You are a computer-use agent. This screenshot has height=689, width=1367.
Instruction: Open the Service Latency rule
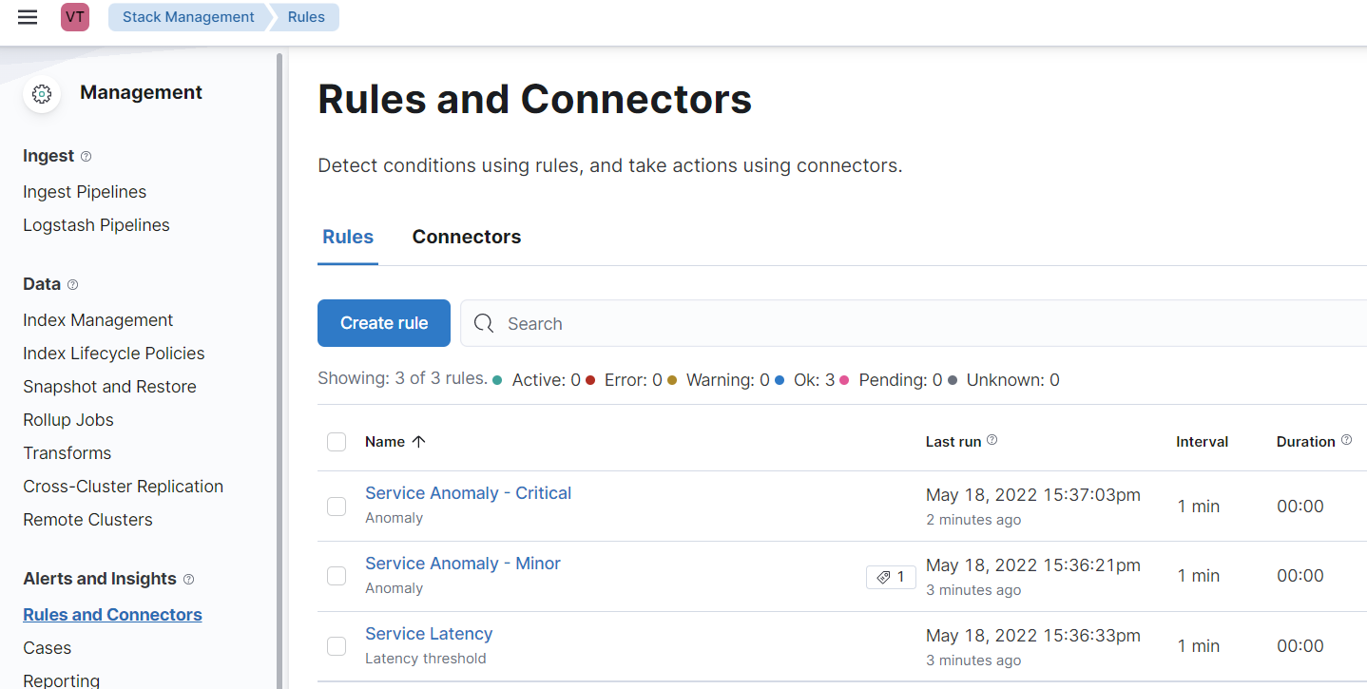point(429,633)
